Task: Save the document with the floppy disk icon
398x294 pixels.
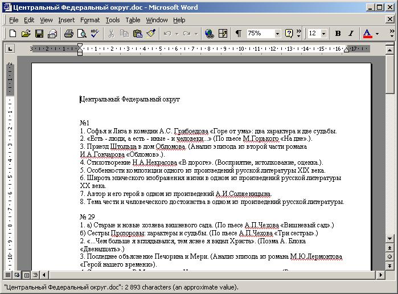Action: coord(39,34)
